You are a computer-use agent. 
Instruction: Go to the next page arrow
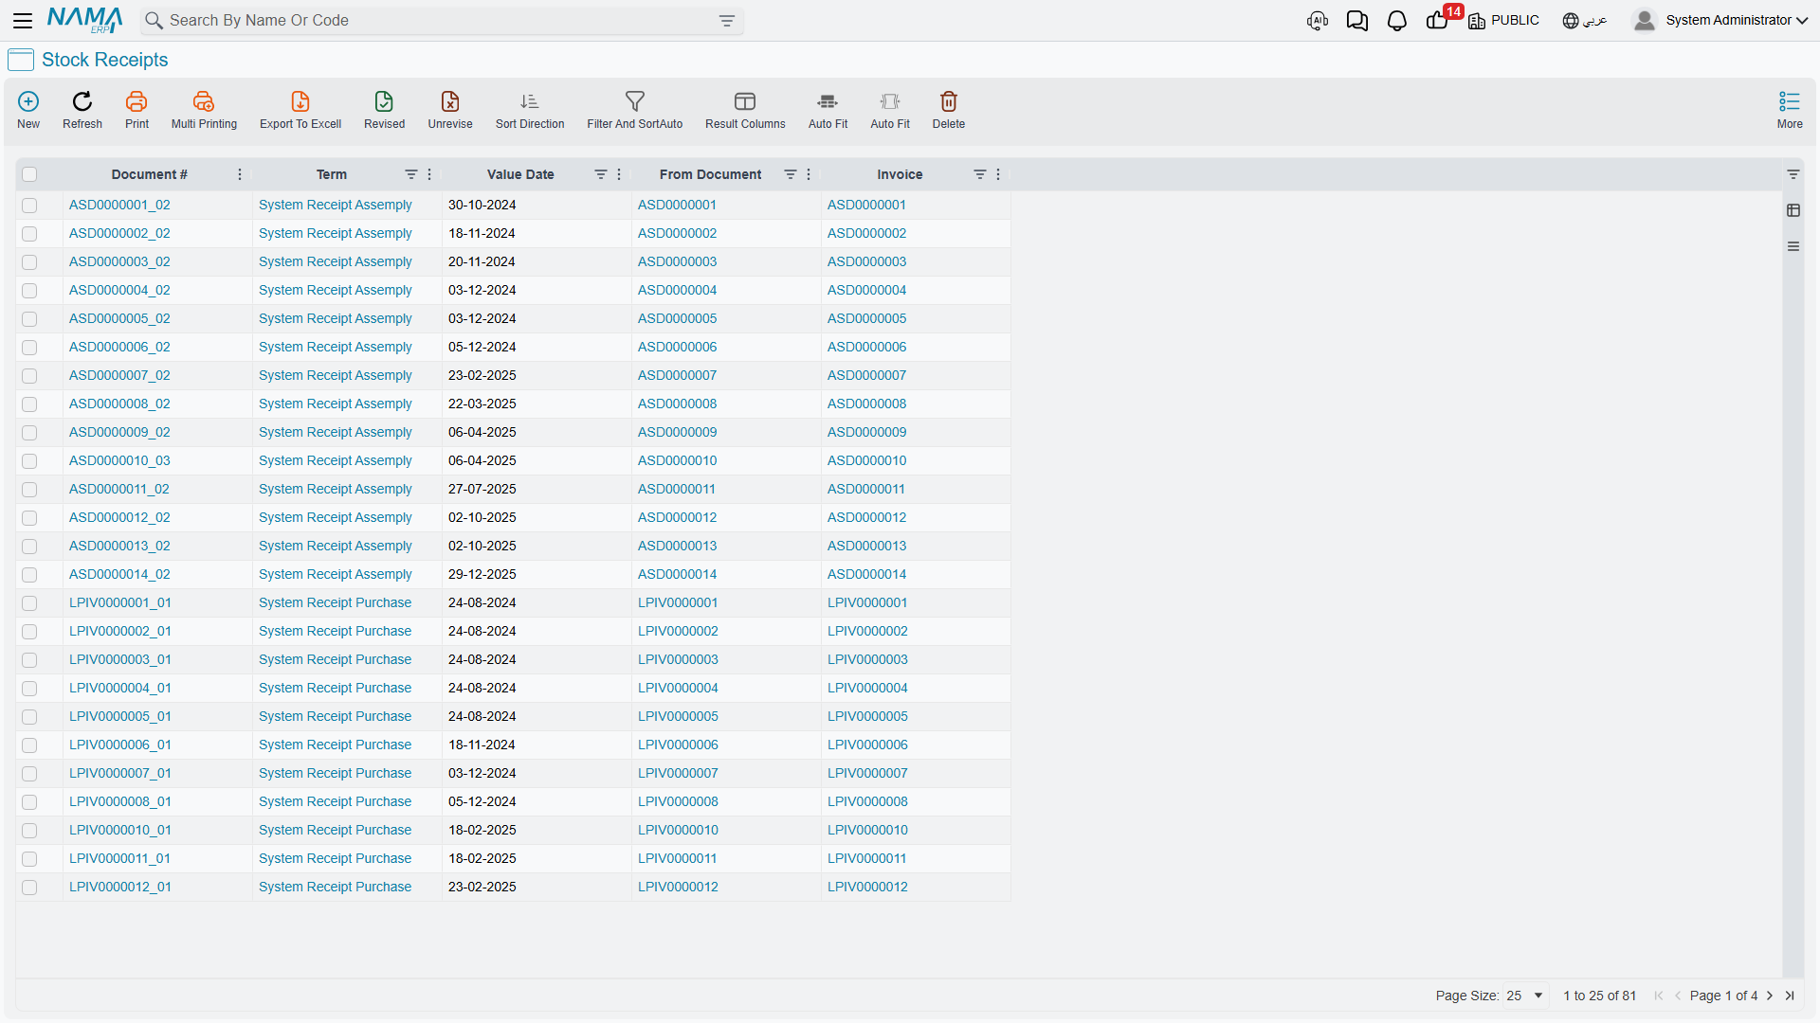tap(1770, 996)
